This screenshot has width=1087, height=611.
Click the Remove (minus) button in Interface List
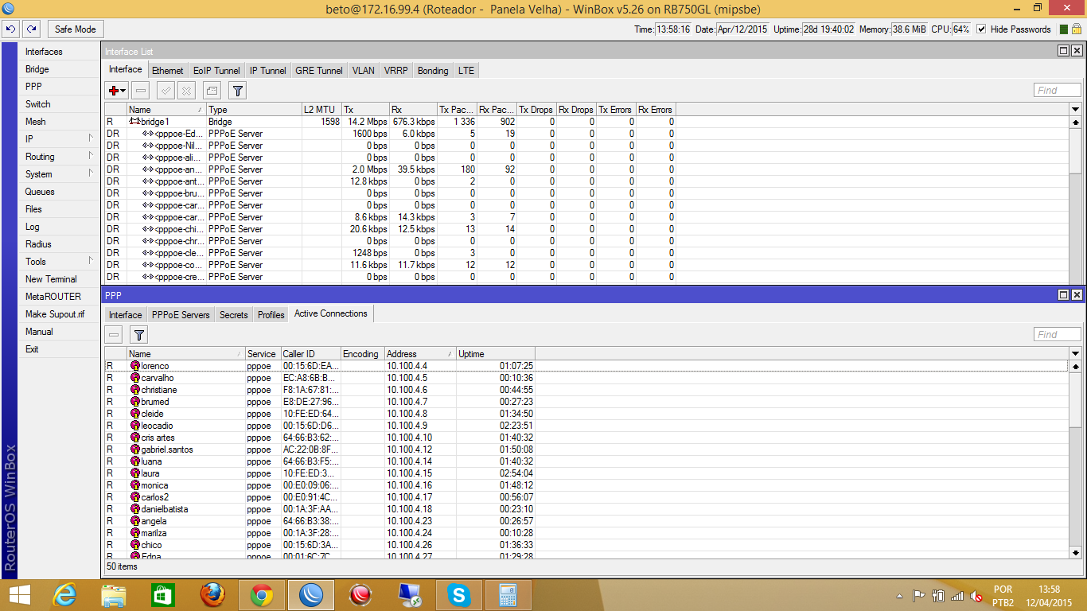tap(141, 90)
